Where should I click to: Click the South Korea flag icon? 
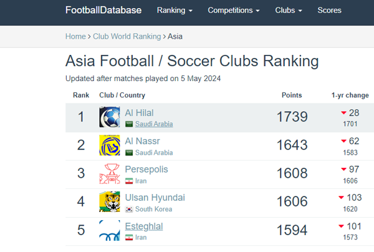pyautogui.click(x=129, y=210)
